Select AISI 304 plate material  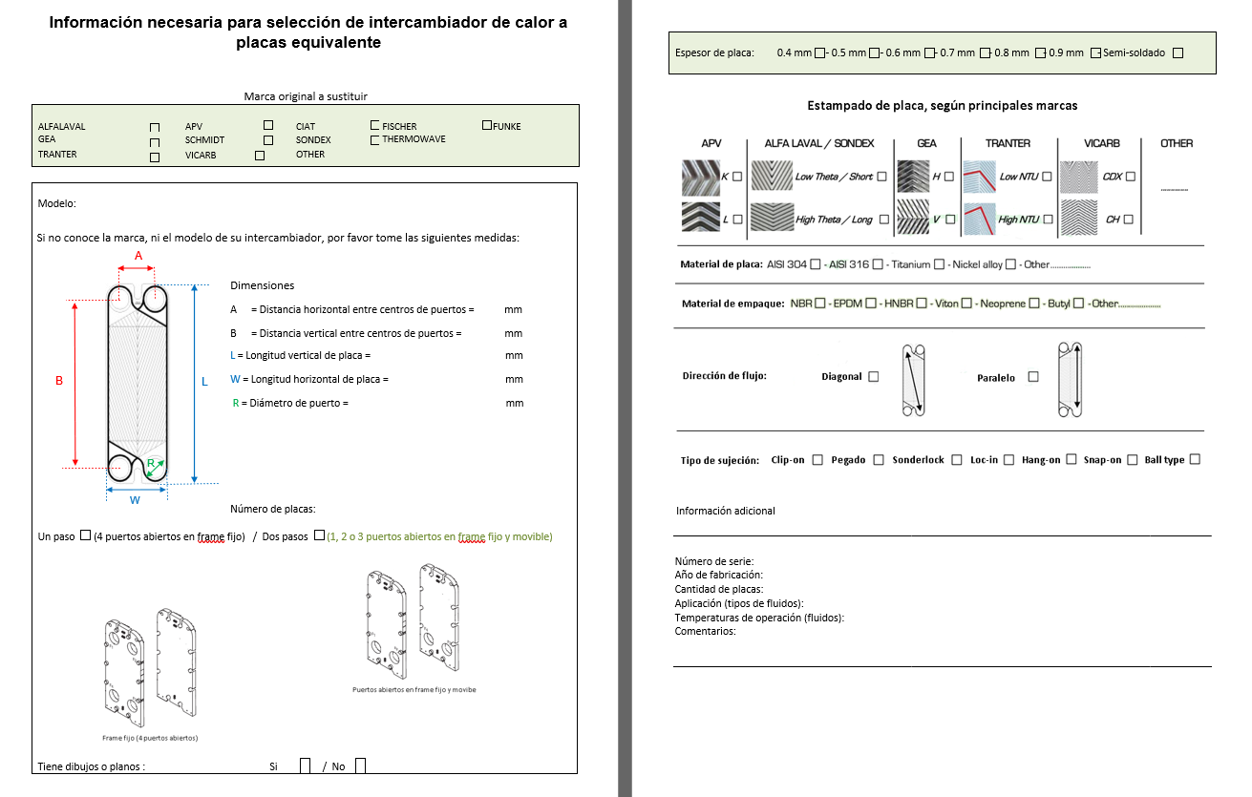tap(816, 264)
